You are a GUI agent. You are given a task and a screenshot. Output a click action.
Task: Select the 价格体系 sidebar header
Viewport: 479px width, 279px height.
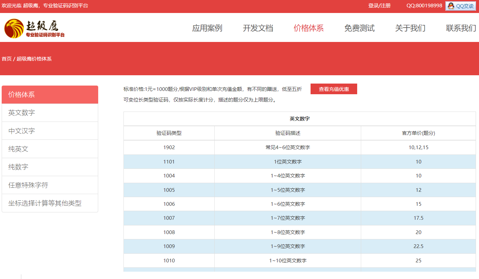pos(50,95)
